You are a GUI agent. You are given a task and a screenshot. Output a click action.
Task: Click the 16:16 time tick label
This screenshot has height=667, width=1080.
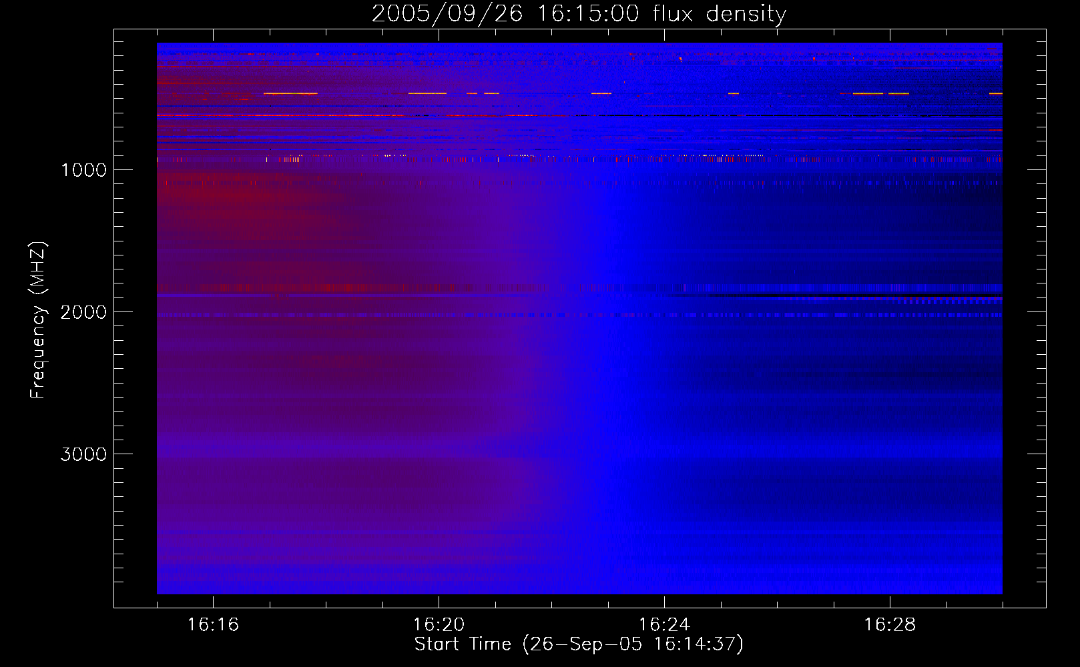(213, 625)
